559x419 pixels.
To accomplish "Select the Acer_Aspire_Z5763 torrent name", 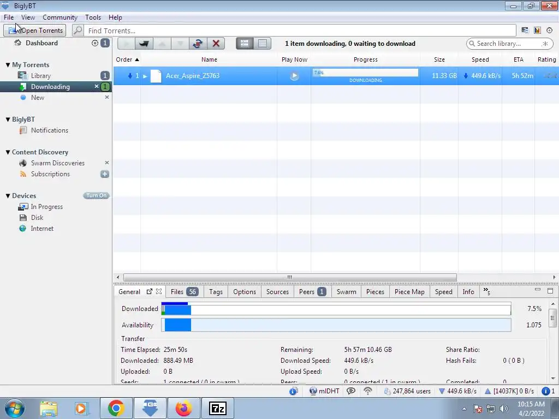I will (193, 75).
